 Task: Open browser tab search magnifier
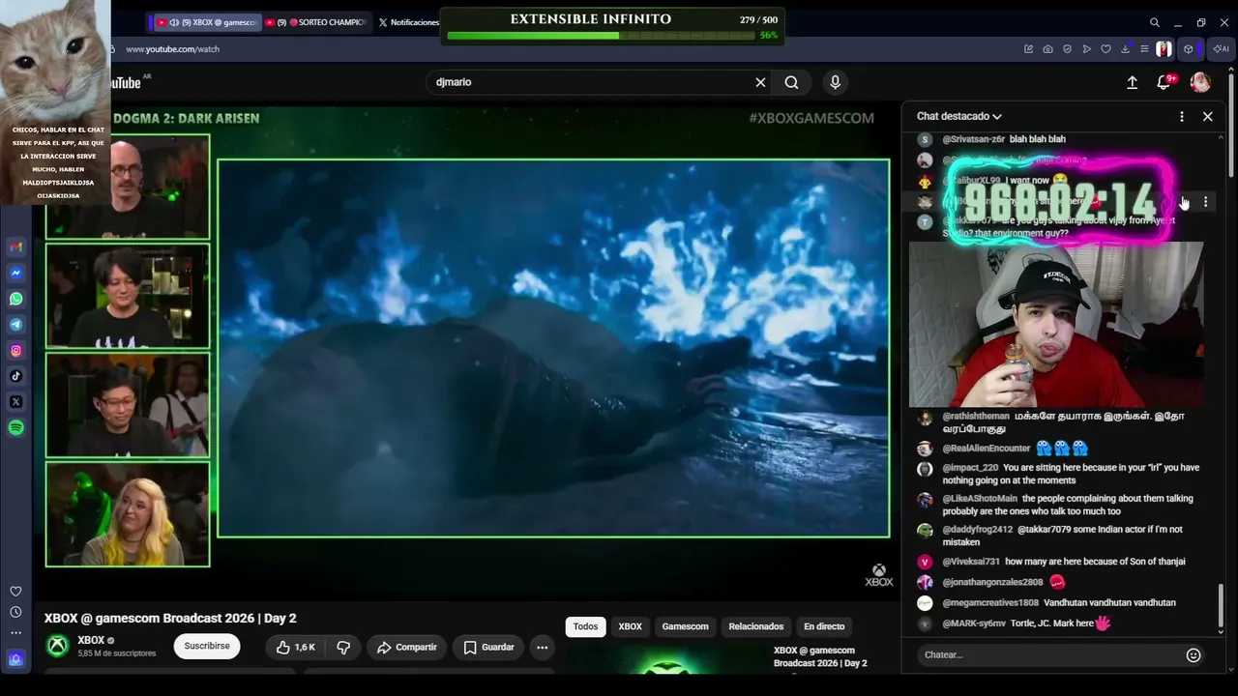[x=1154, y=22]
